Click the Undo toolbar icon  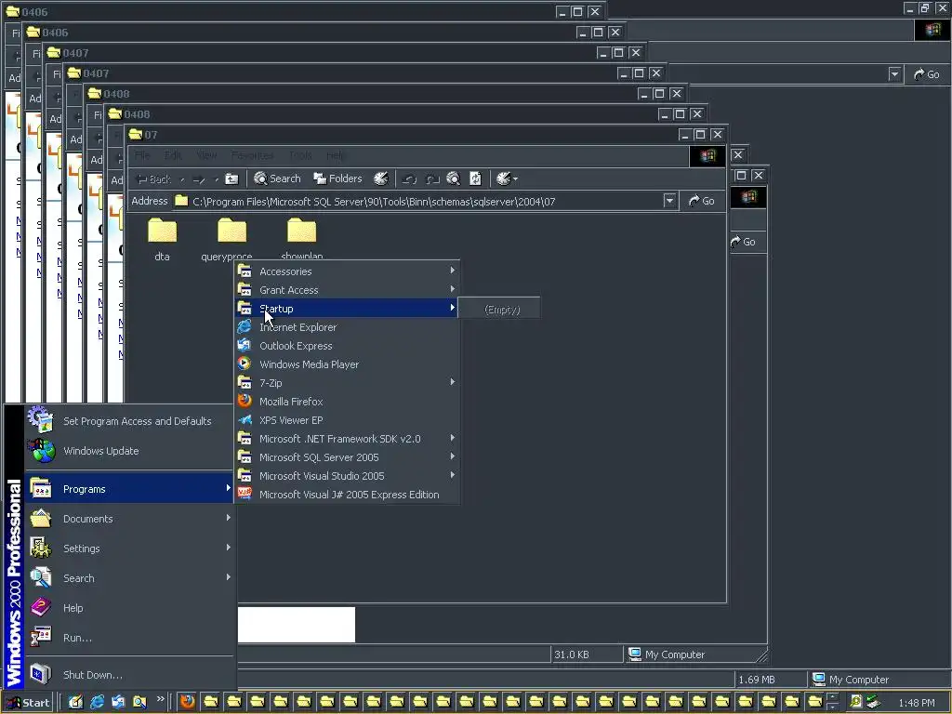pos(475,178)
